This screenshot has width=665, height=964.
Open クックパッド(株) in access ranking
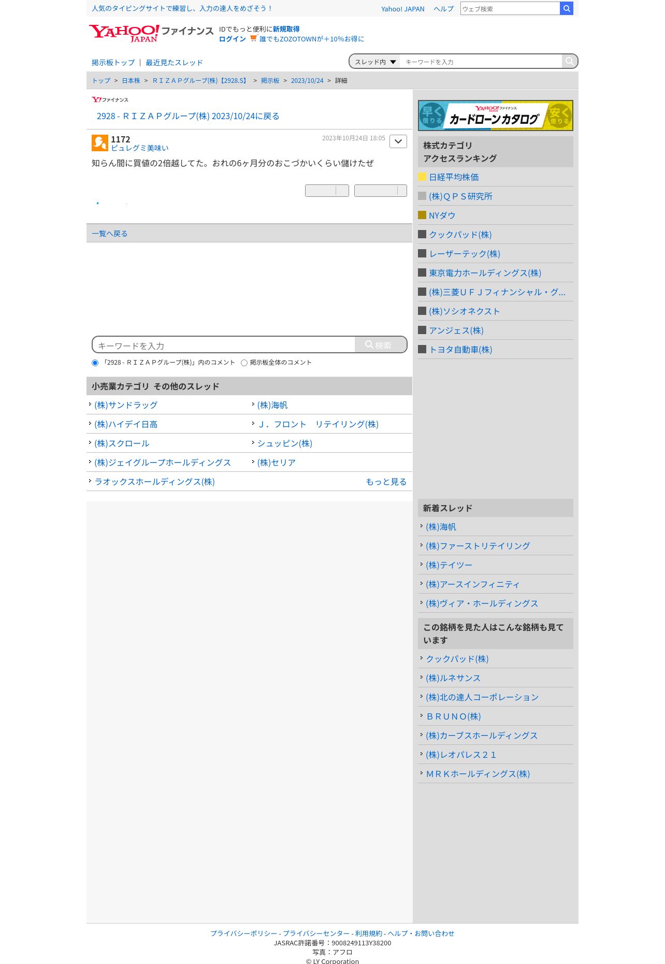coord(460,235)
